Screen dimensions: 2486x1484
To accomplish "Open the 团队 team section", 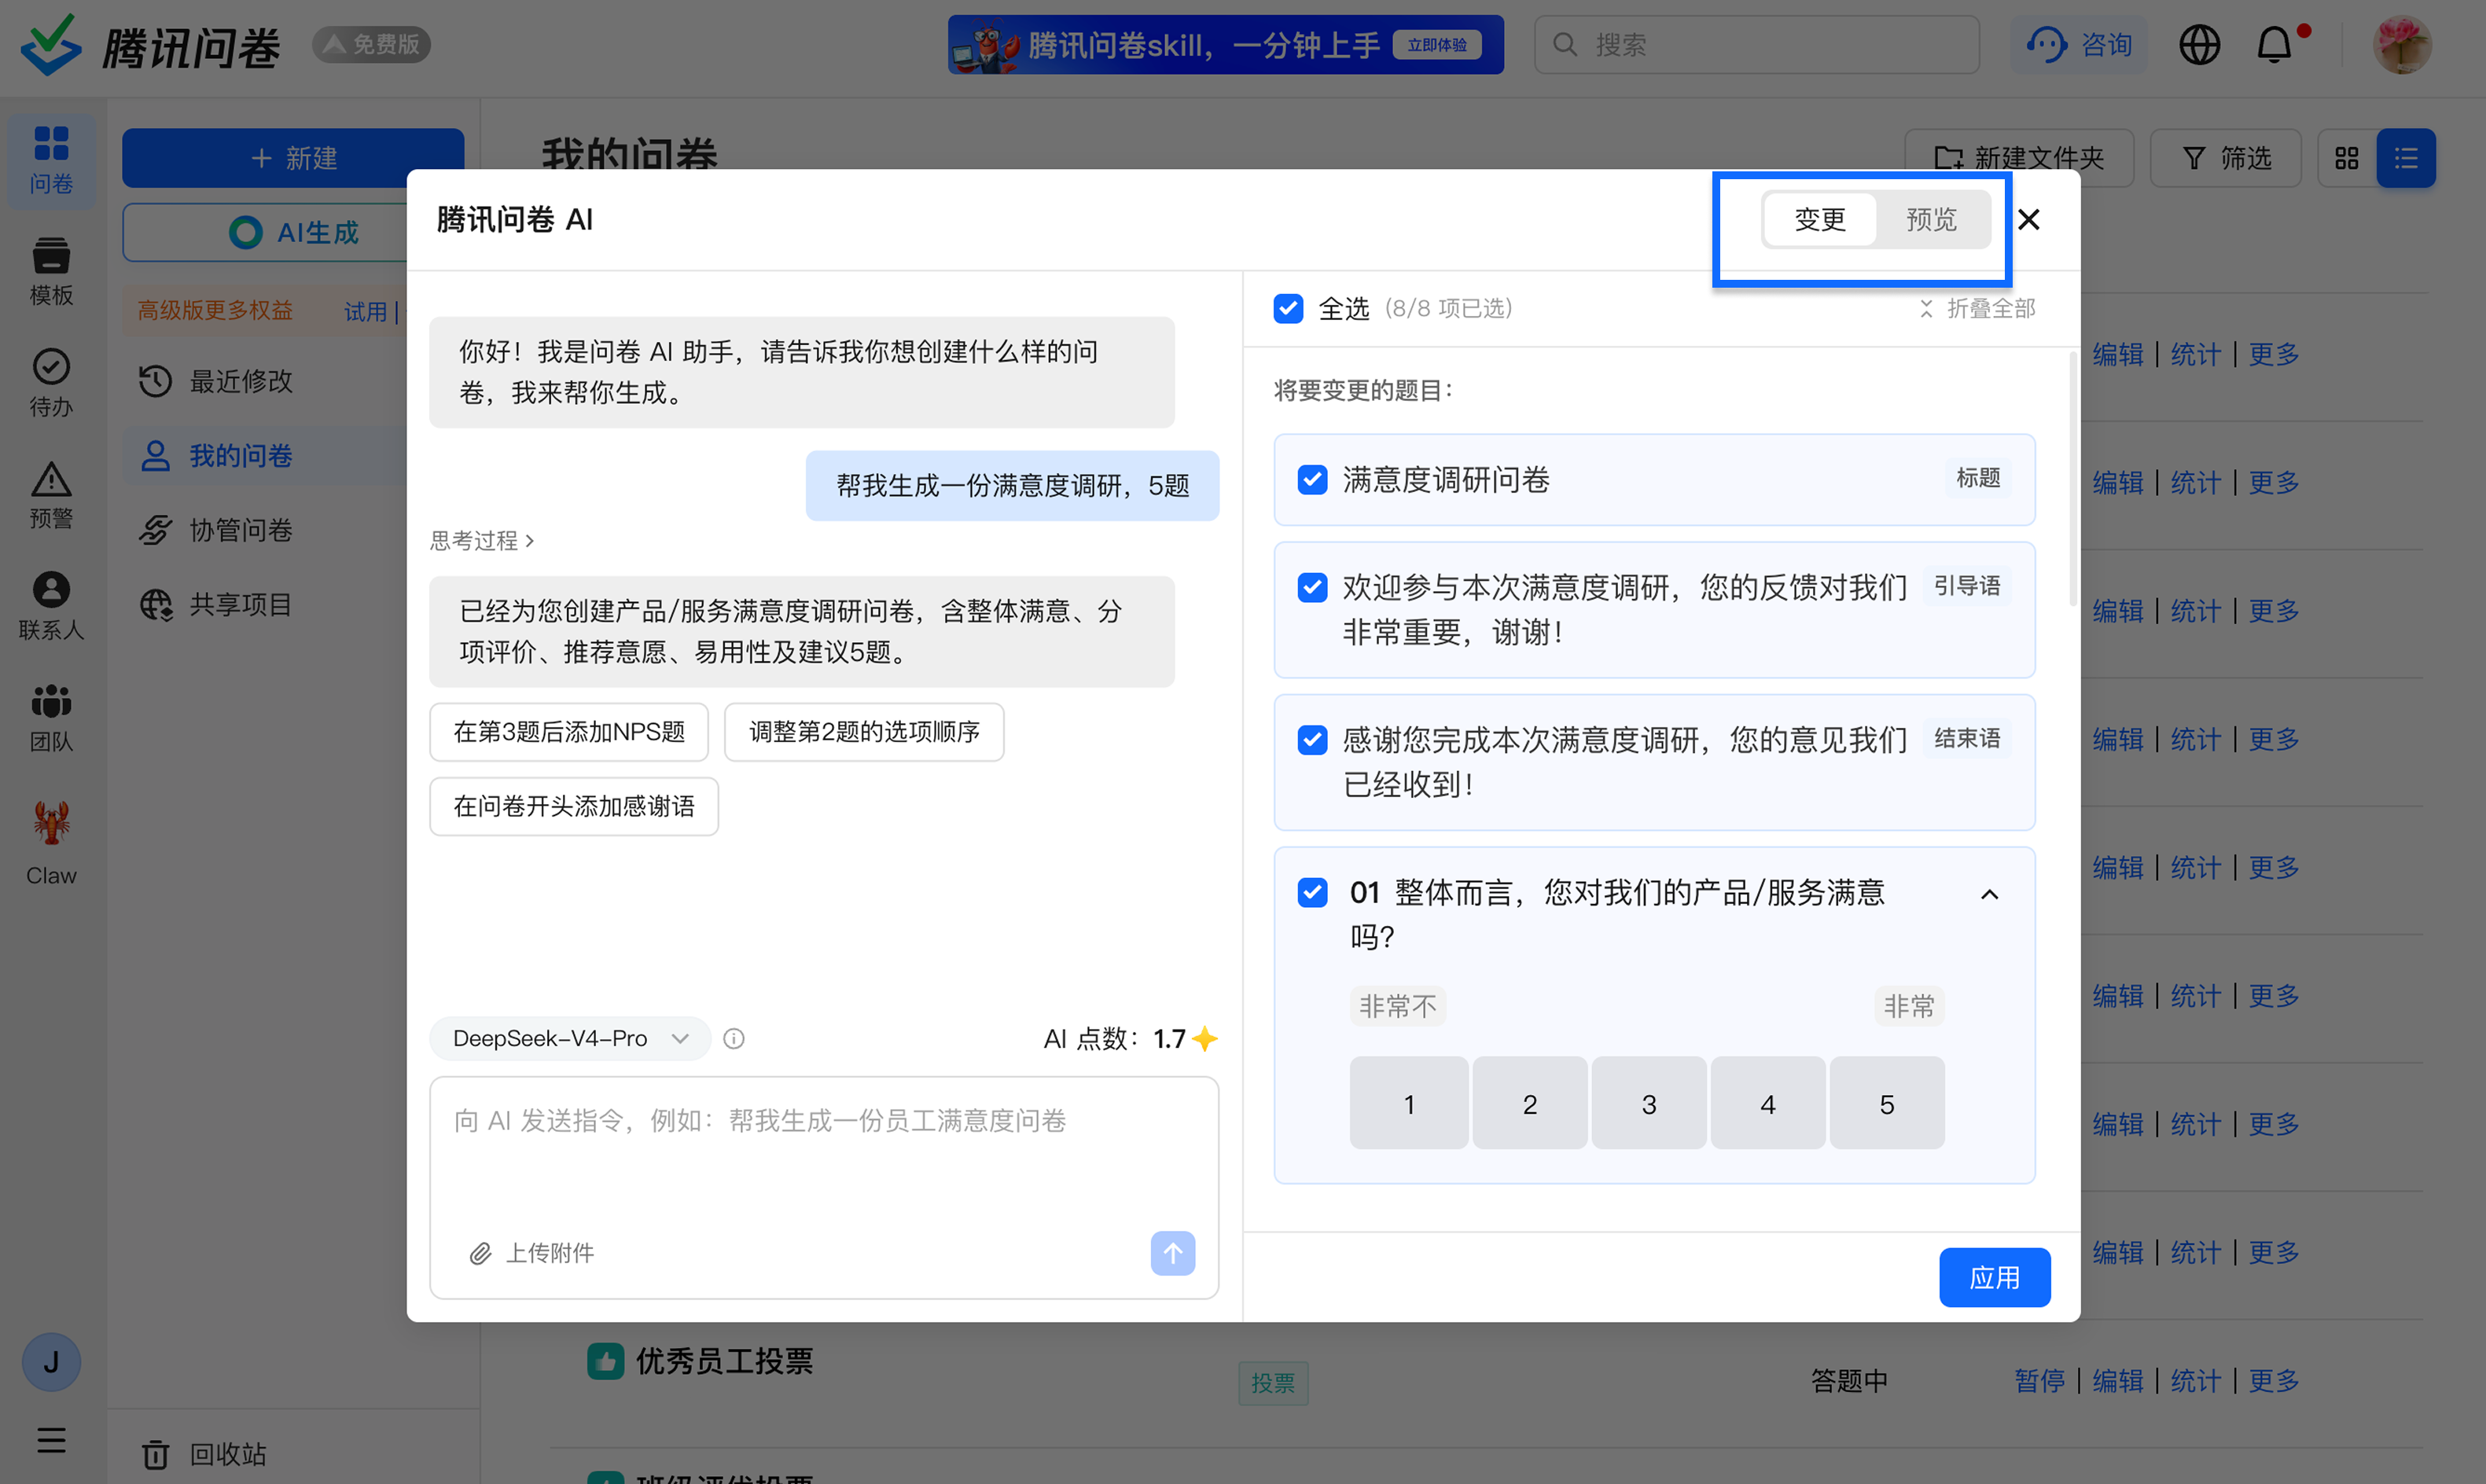I will [51, 718].
